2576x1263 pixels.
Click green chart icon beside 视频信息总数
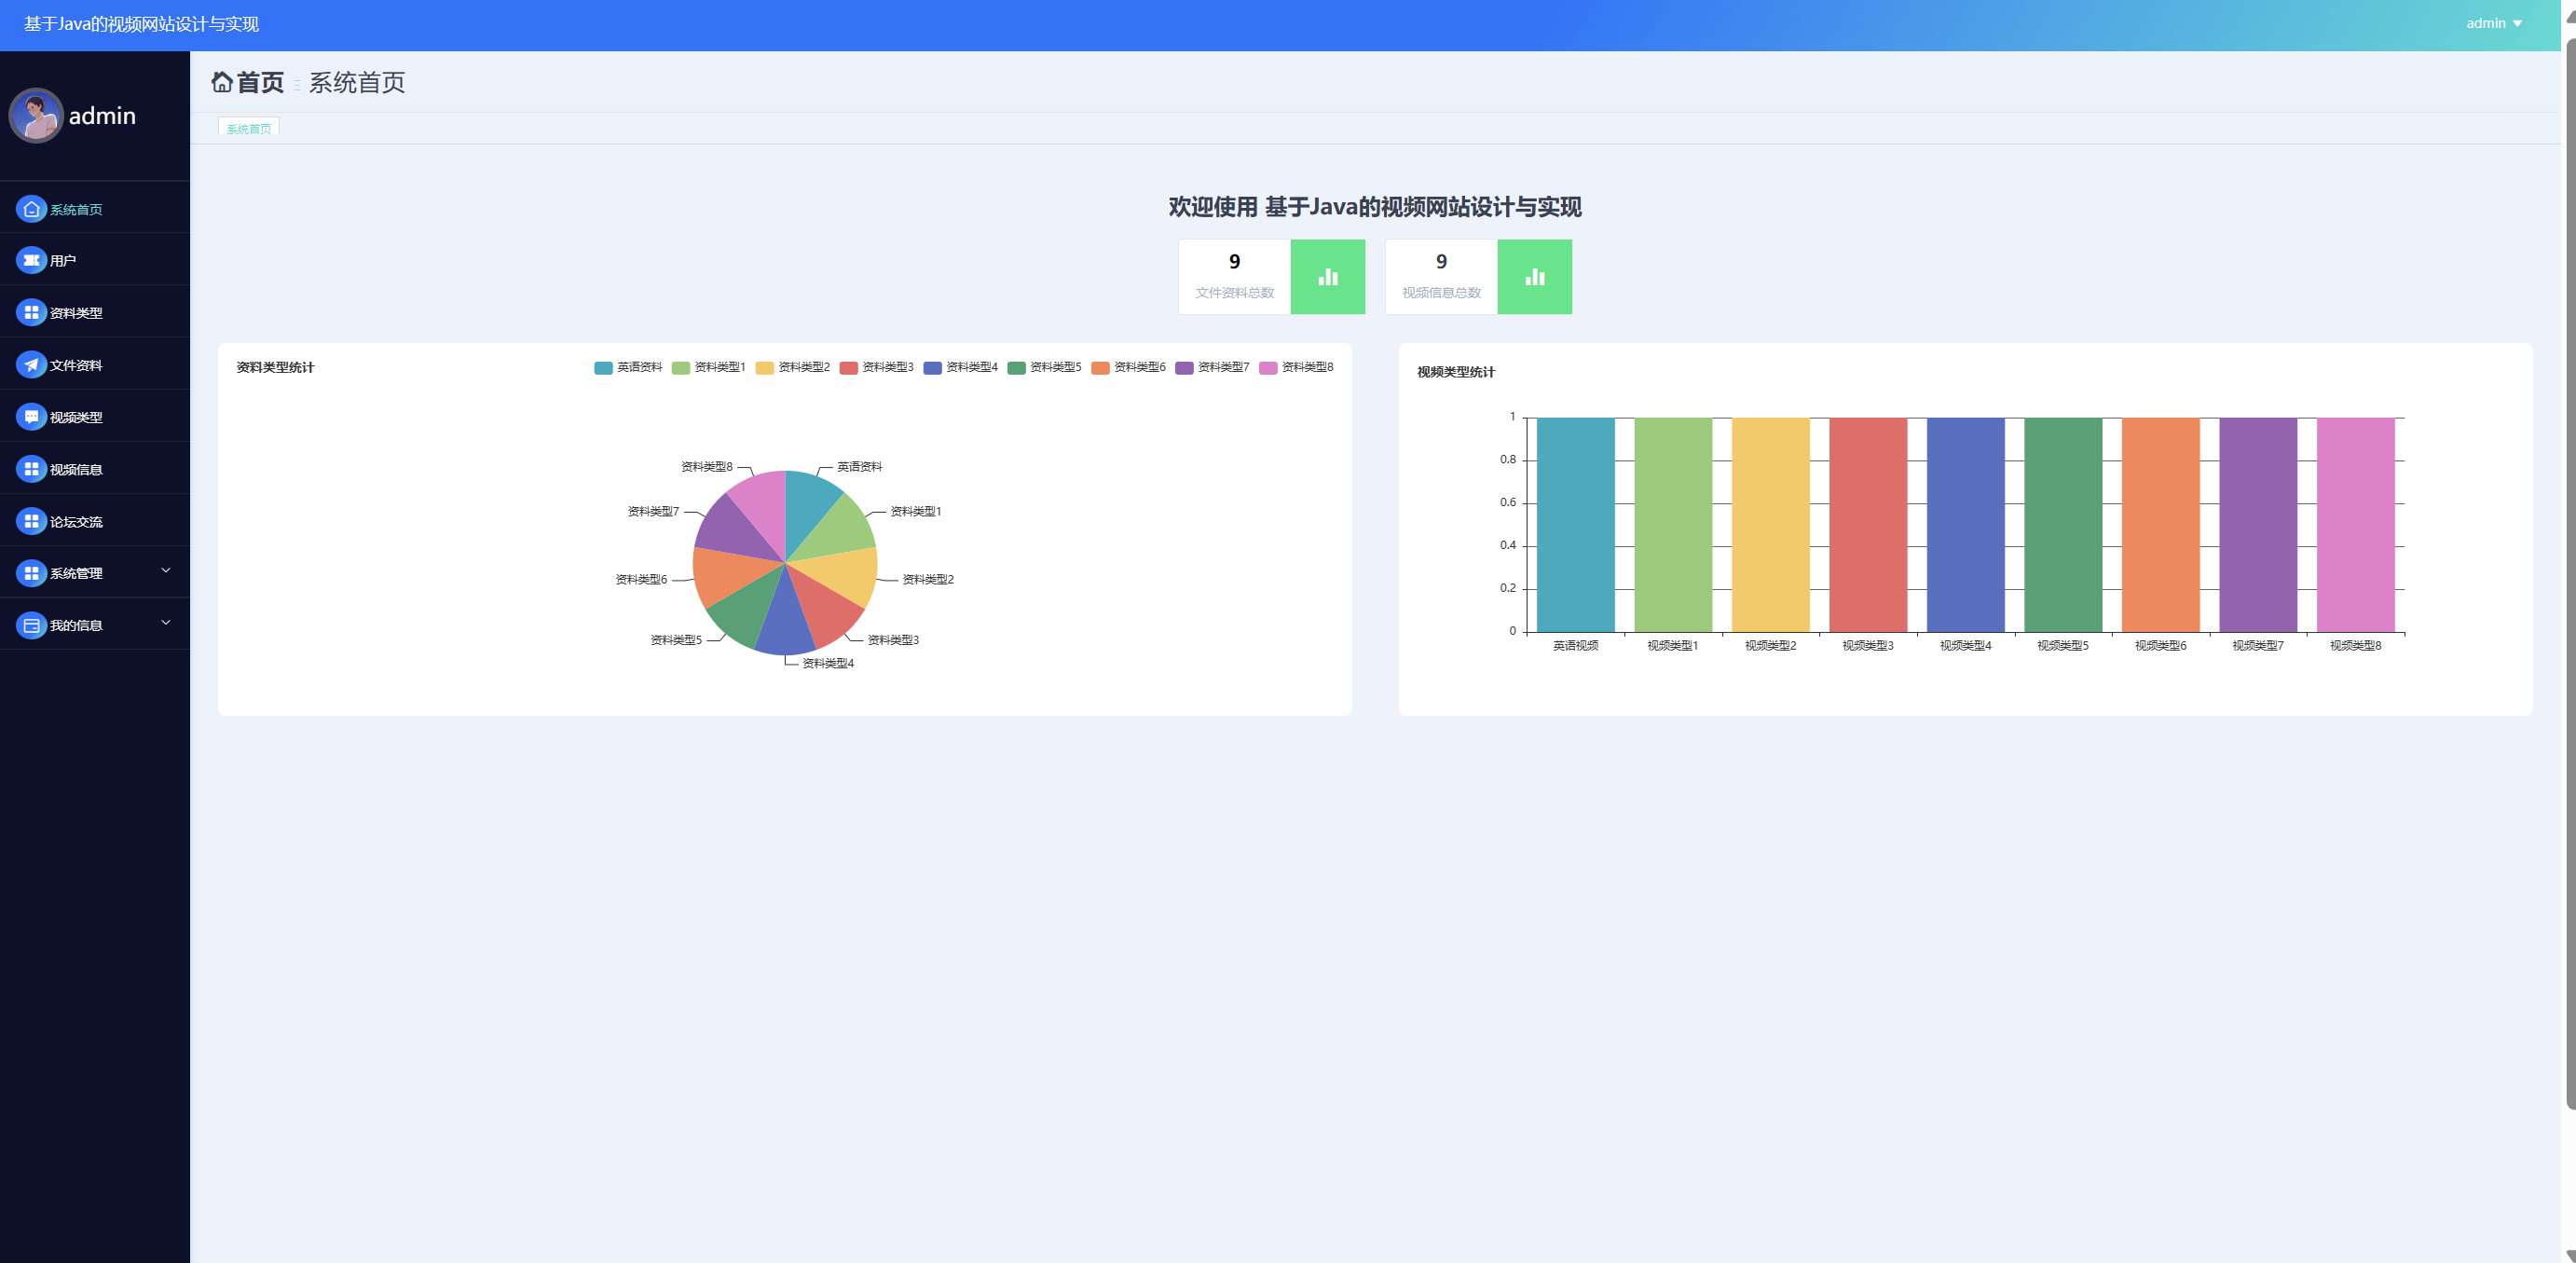point(1534,277)
